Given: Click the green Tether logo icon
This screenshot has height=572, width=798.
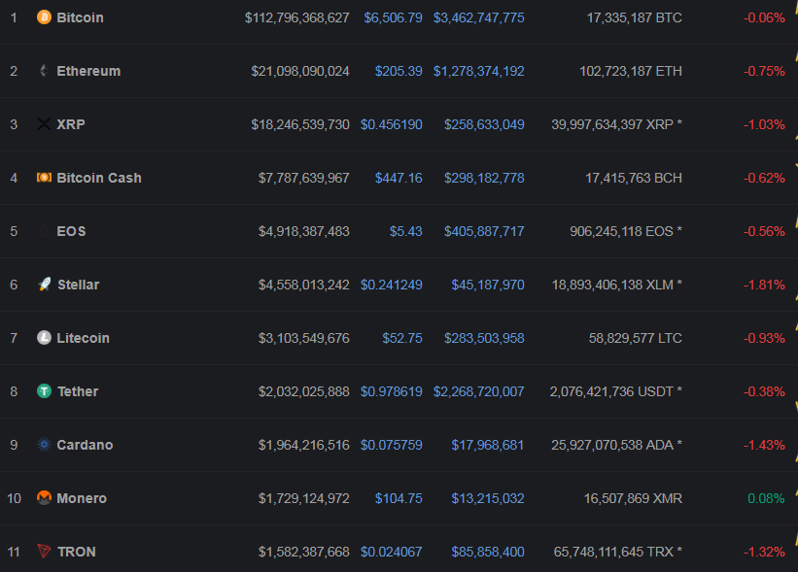Looking at the screenshot, I should pos(44,391).
